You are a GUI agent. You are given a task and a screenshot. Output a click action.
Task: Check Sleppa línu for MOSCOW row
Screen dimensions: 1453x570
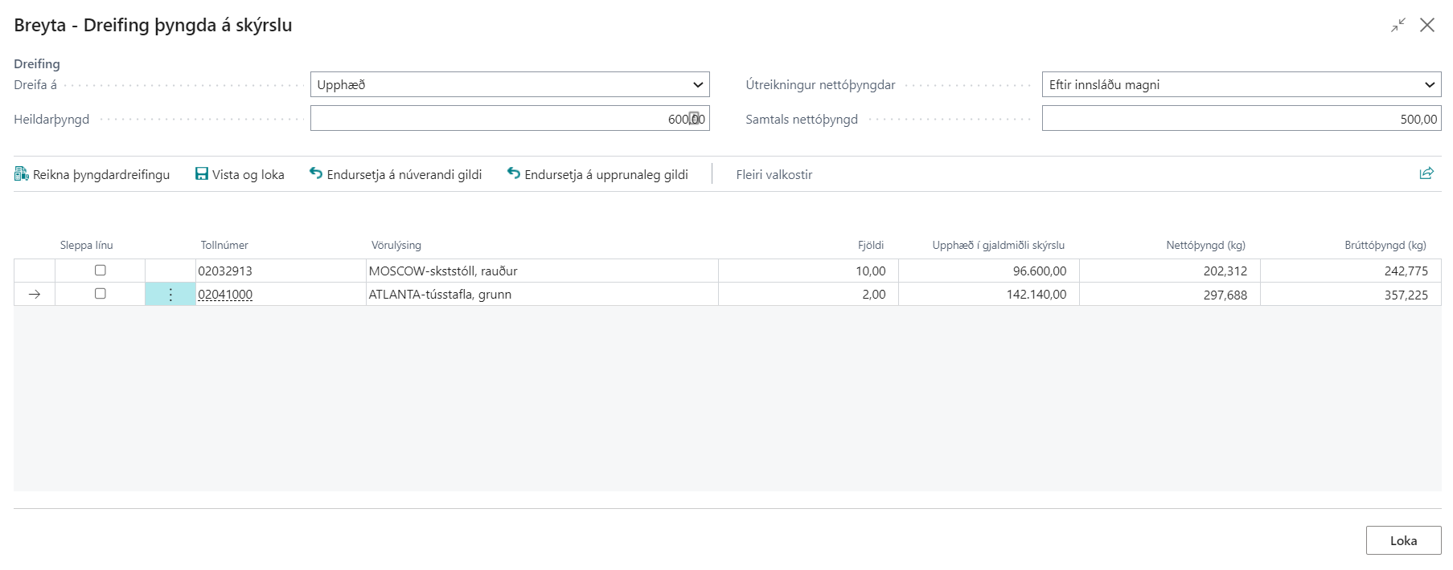click(101, 271)
